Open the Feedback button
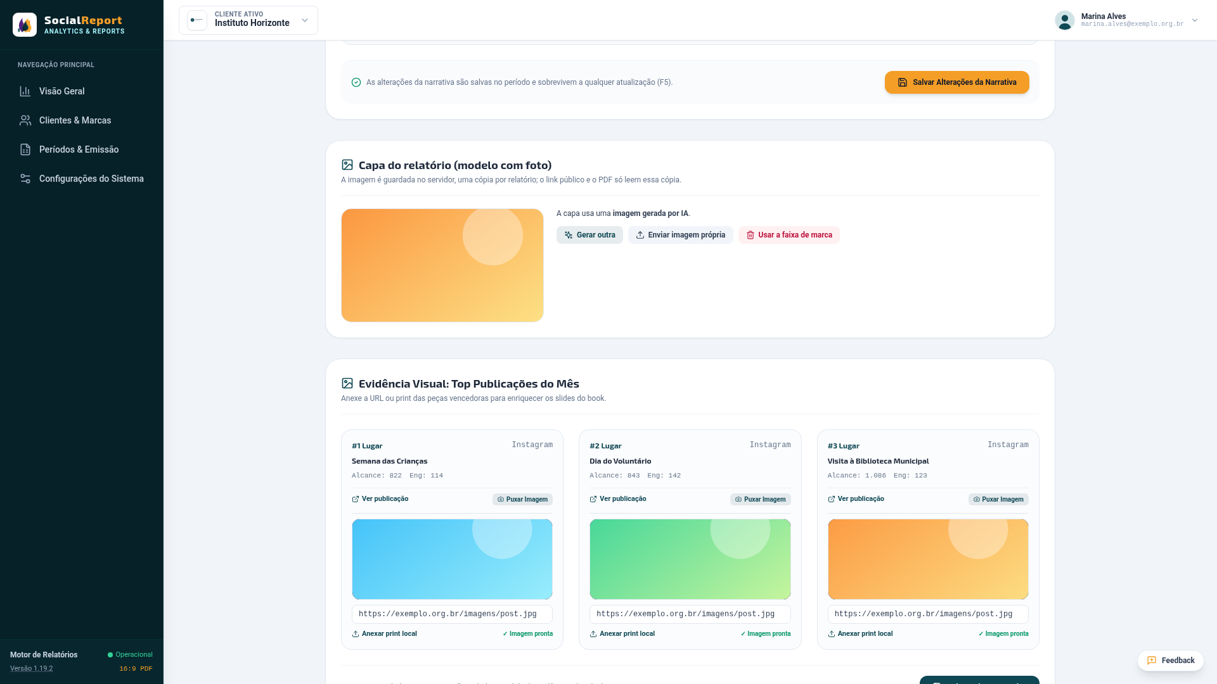1217x684 pixels. point(1170,661)
